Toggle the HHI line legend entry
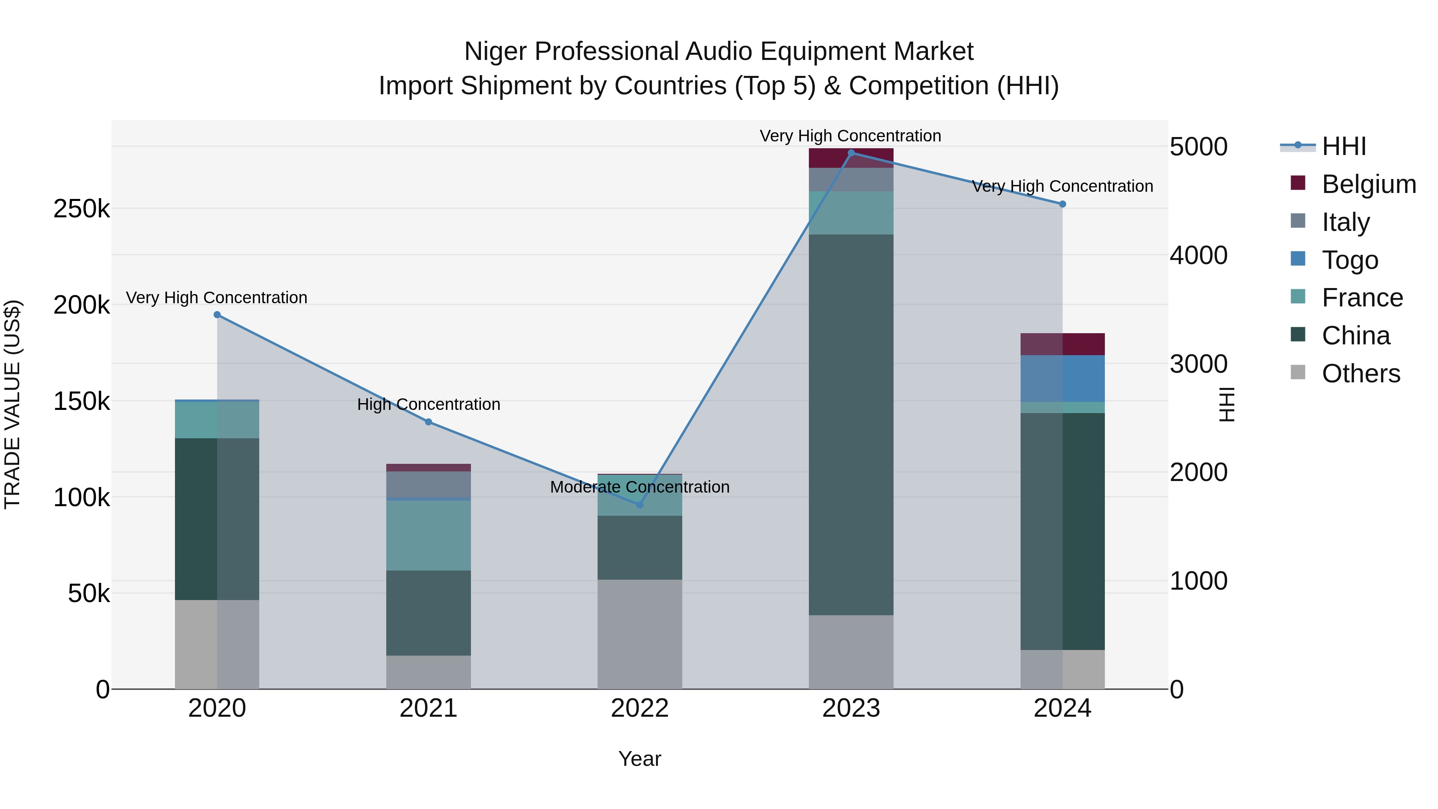The width and height of the screenshot is (1438, 809). click(x=1323, y=146)
